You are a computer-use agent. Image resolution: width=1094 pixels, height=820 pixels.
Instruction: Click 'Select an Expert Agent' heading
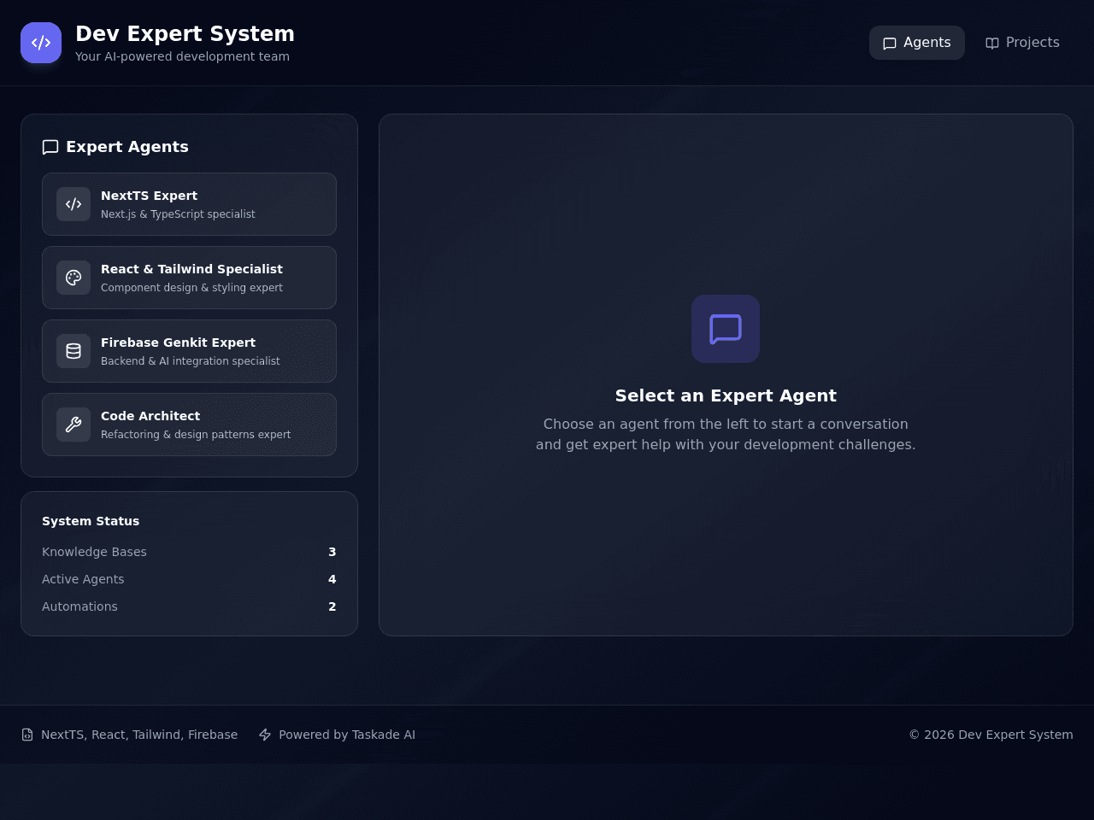[x=726, y=395]
